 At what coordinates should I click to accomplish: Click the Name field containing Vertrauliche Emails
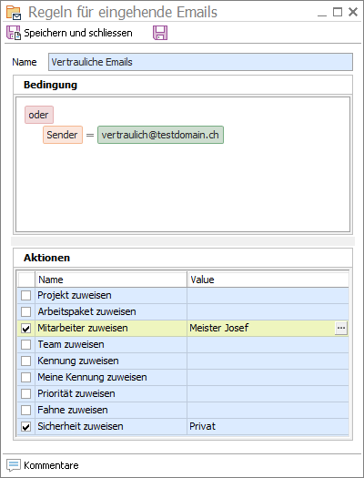point(200,62)
